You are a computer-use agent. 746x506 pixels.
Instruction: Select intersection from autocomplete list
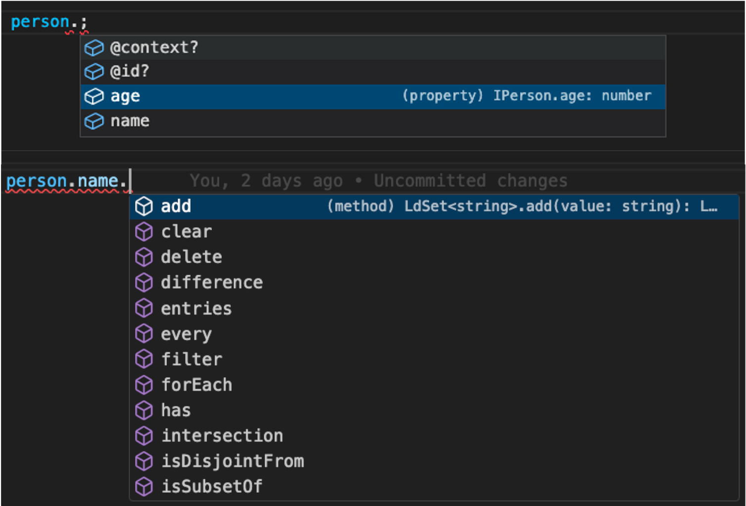(222, 436)
